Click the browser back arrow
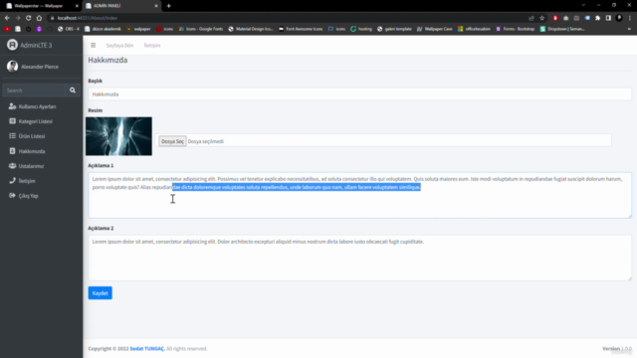The width and height of the screenshot is (637, 358). coord(7,18)
